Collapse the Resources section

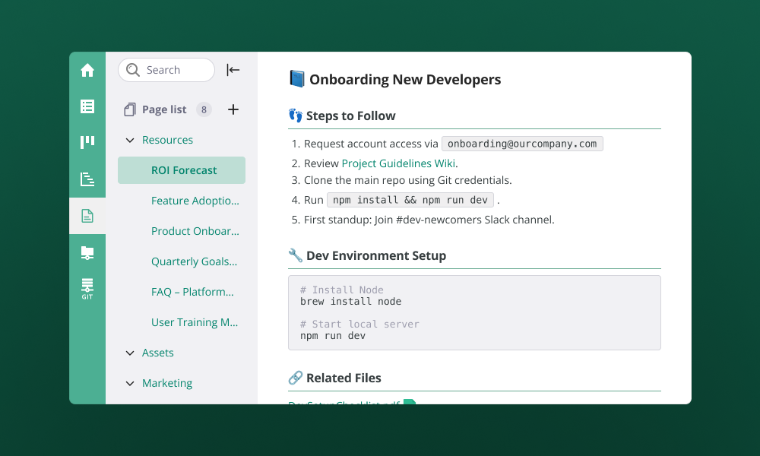129,140
